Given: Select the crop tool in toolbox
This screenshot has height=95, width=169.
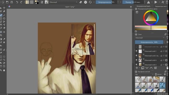Looking at the screenshot, I should click(x=1, y=35).
